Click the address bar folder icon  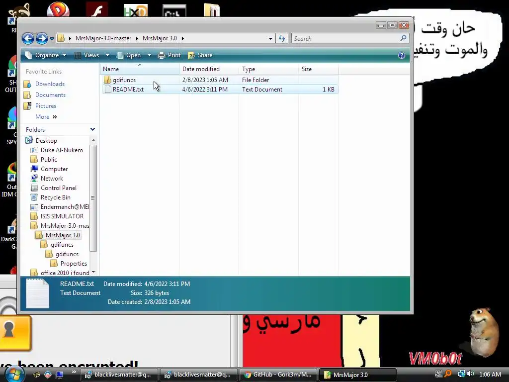click(61, 38)
